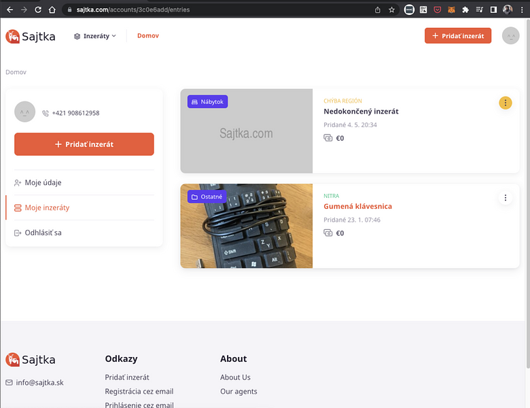This screenshot has width=530, height=408.
Task: Click the browser address bar URL
Action: click(x=204, y=10)
